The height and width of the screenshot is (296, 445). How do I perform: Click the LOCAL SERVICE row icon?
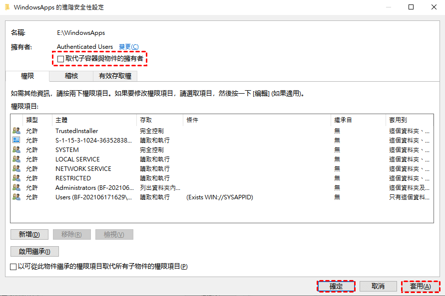tap(16, 159)
